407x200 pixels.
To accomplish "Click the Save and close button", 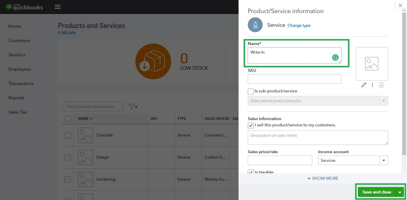I will coord(377,192).
